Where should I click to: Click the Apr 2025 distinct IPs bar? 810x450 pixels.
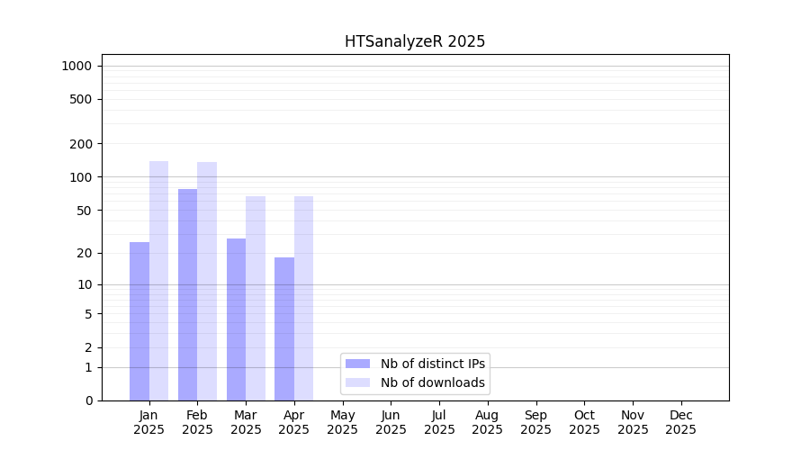(x=284, y=328)
